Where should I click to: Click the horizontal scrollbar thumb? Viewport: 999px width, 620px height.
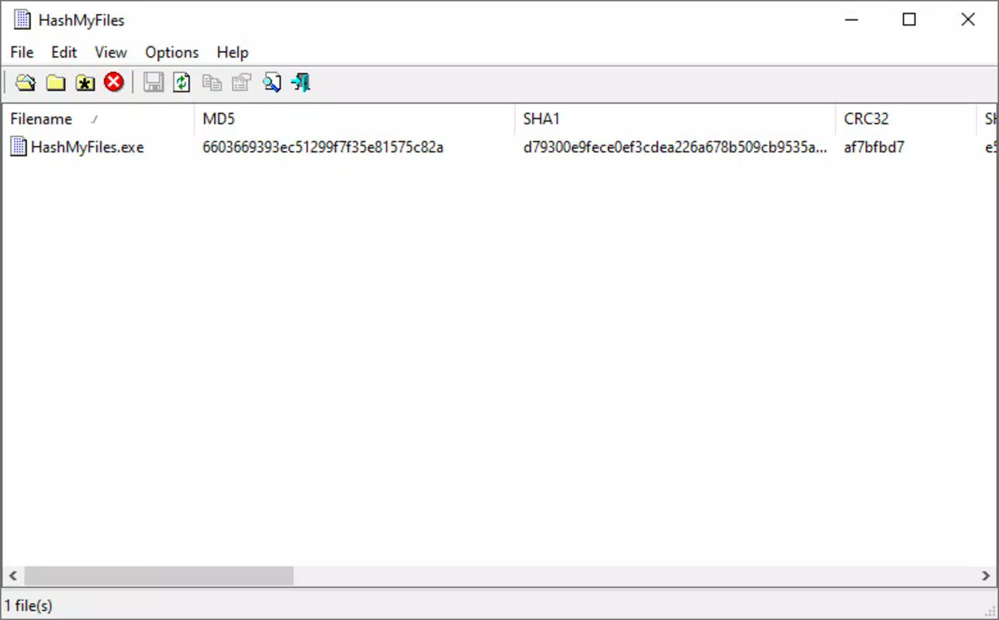point(159,576)
